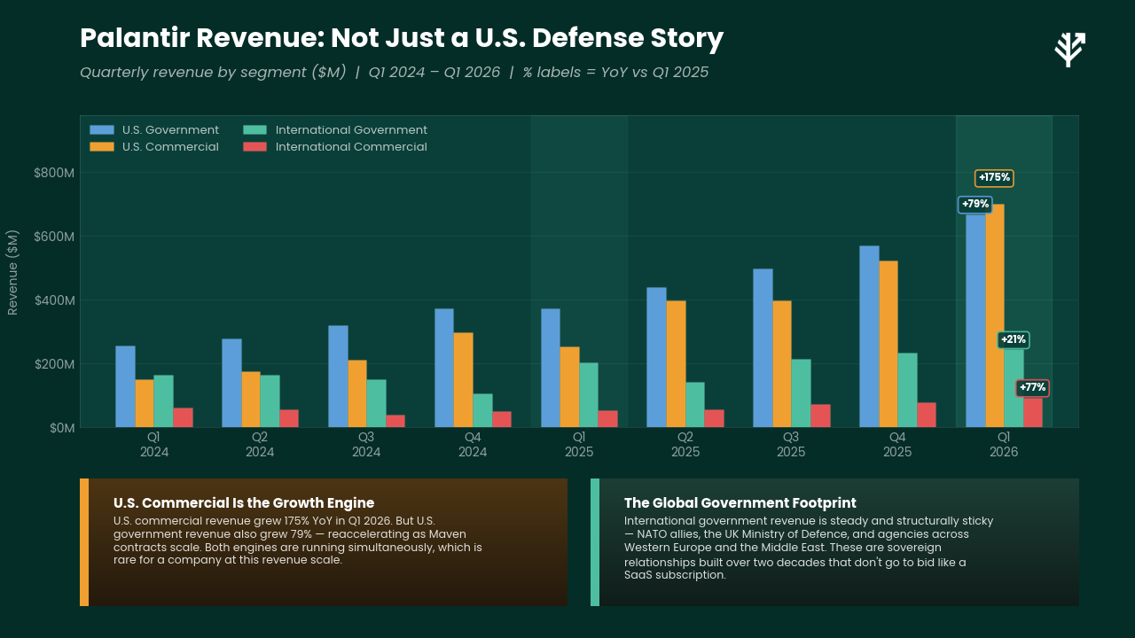Click the green International Government legend swatch
This screenshot has height=638, width=1135.
click(x=255, y=130)
